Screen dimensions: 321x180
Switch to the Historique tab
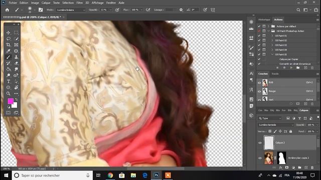[264, 19]
